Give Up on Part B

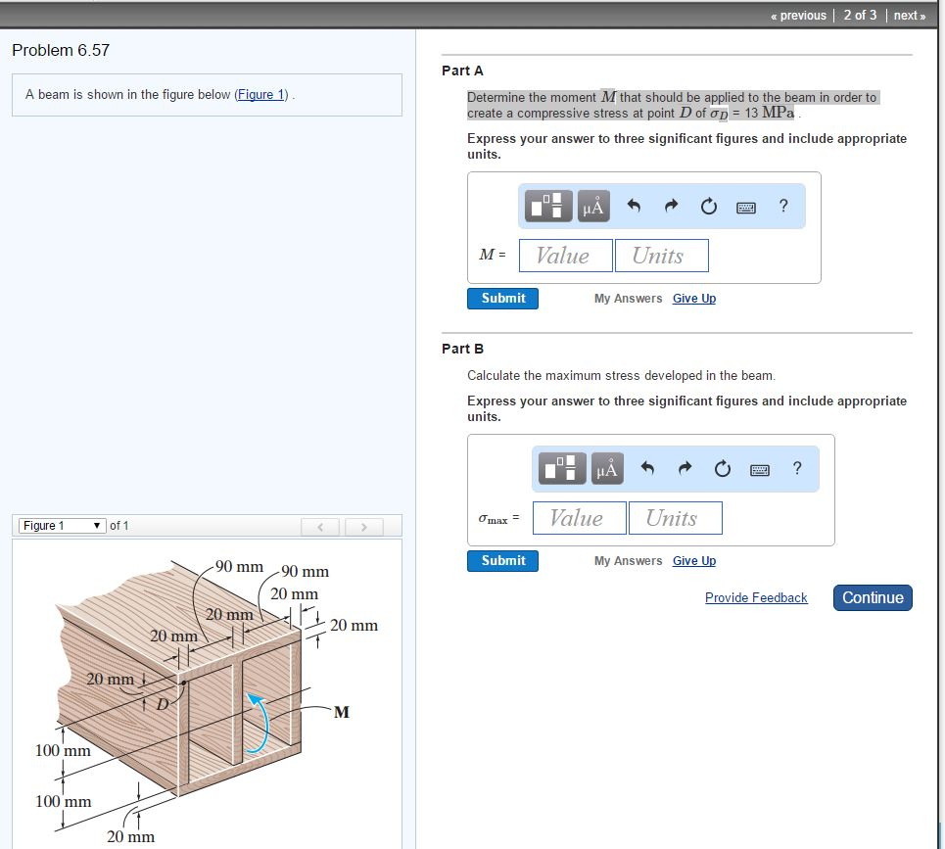[694, 560]
